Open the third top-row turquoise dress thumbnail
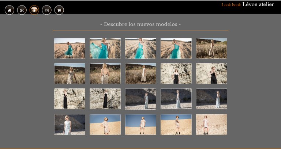Image resolution: width=281 pixels, height=149 pixels. click(140, 48)
